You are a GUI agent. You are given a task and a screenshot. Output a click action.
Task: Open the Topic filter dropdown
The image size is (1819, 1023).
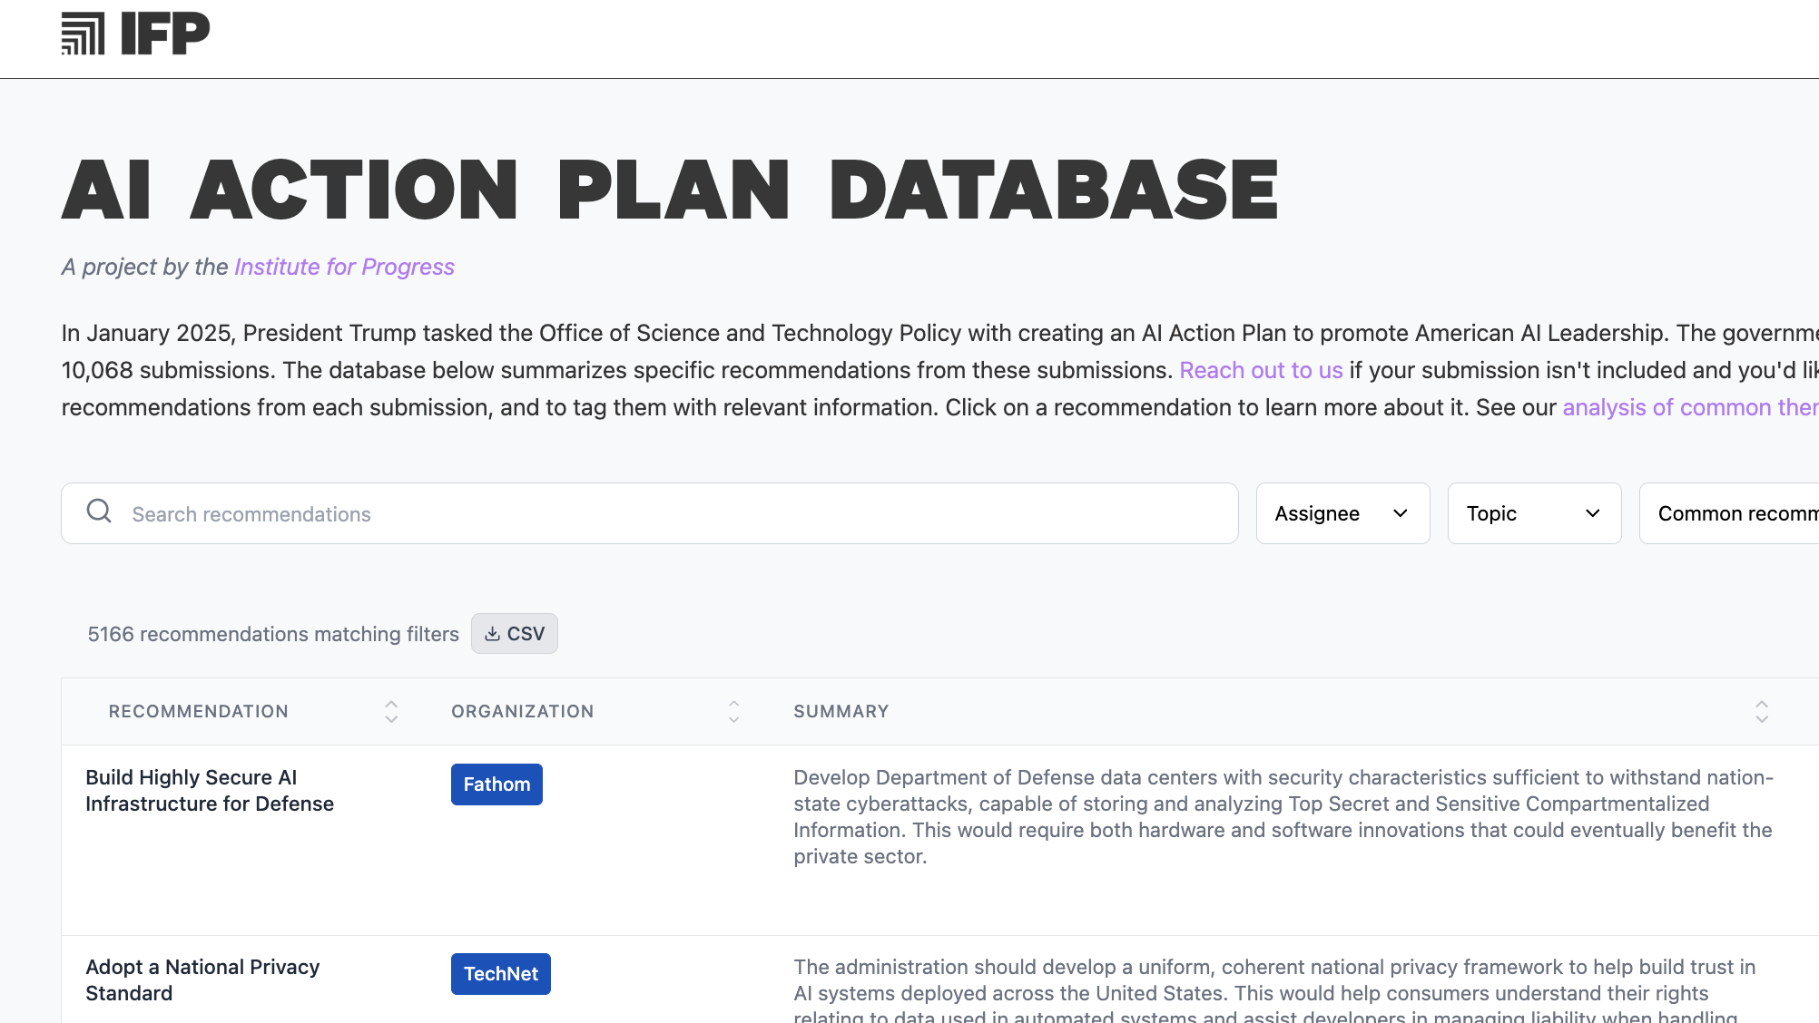click(x=1534, y=513)
